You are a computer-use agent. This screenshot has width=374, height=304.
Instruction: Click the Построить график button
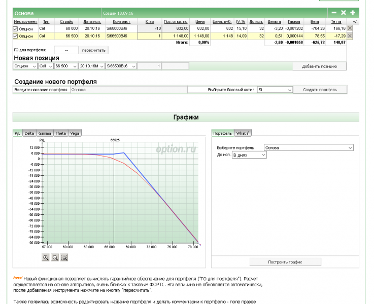285,262
